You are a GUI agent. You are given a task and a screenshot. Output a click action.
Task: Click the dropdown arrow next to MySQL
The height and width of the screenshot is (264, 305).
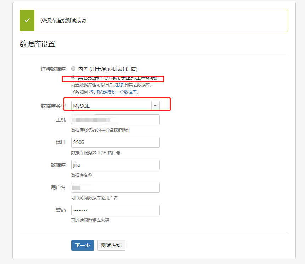(x=155, y=105)
